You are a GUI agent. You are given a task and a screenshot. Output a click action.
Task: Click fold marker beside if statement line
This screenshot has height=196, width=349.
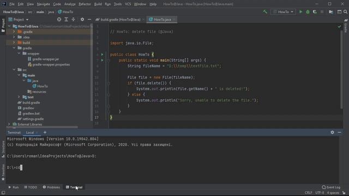(109, 83)
